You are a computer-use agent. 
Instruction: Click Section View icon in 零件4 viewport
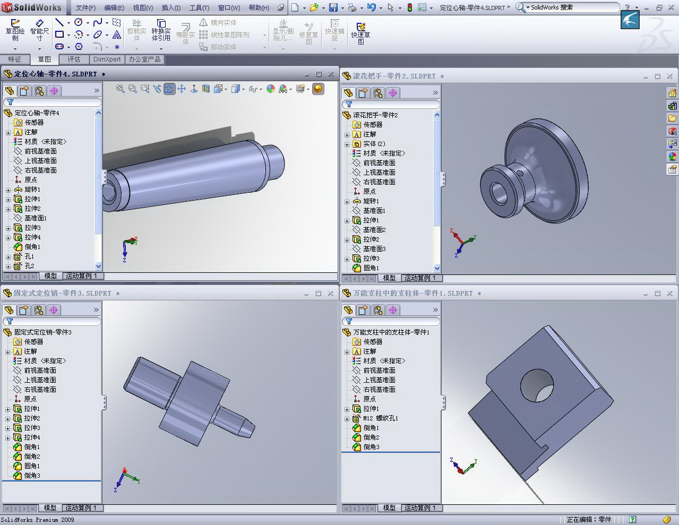tap(206, 89)
